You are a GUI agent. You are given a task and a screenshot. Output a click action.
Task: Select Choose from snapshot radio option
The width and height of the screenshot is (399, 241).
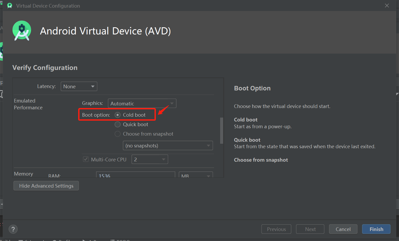tap(118, 134)
